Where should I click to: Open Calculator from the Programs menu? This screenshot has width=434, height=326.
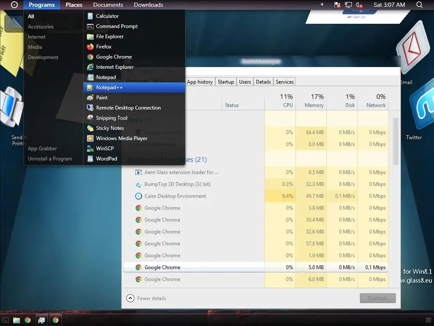[134, 16]
